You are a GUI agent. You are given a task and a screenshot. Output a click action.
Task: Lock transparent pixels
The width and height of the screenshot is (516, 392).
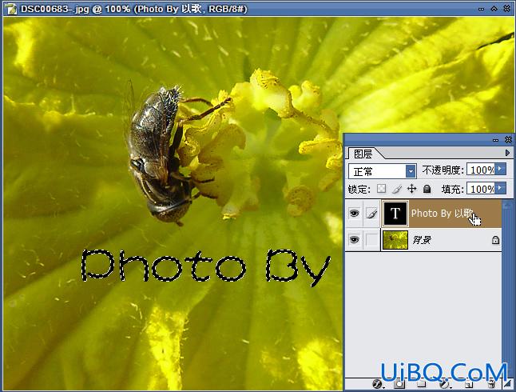[381, 189]
